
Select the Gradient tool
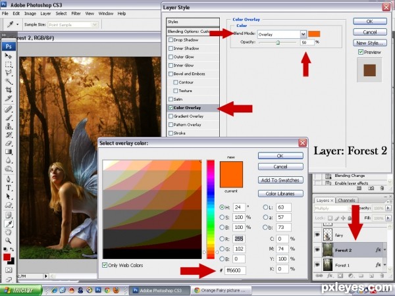(9, 151)
